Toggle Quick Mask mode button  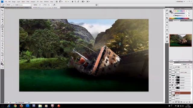pos(2,67)
